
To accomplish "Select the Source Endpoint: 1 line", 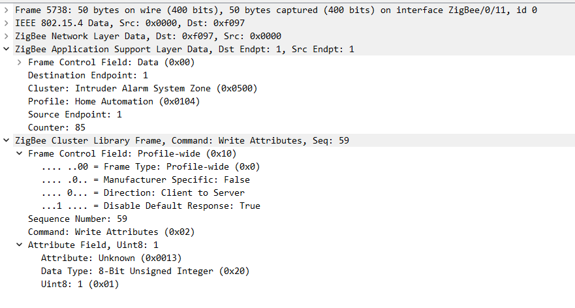I will point(74,114).
